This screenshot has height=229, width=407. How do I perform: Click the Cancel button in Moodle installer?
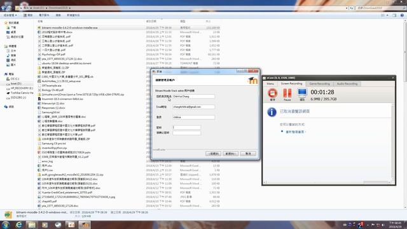click(248, 154)
